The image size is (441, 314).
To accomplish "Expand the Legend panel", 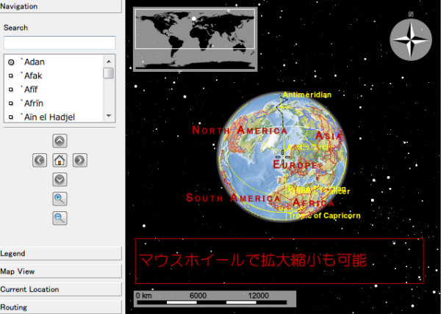I will point(60,253).
